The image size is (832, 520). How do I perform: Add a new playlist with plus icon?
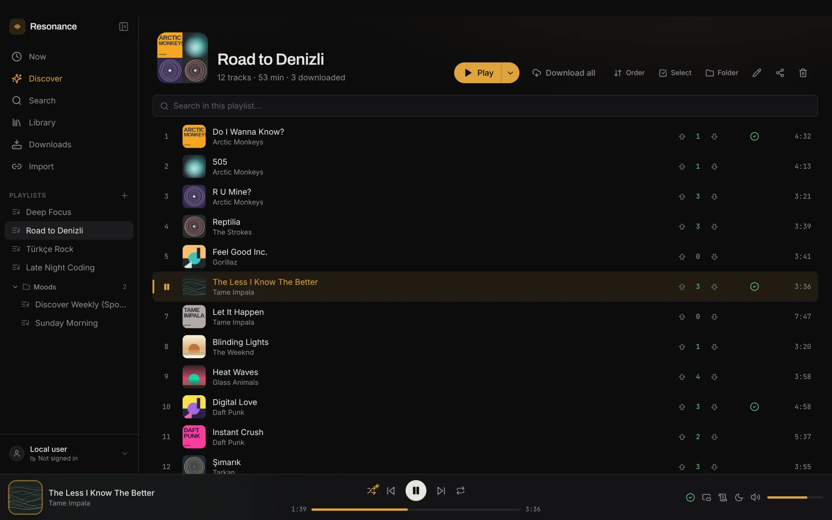(x=124, y=196)
